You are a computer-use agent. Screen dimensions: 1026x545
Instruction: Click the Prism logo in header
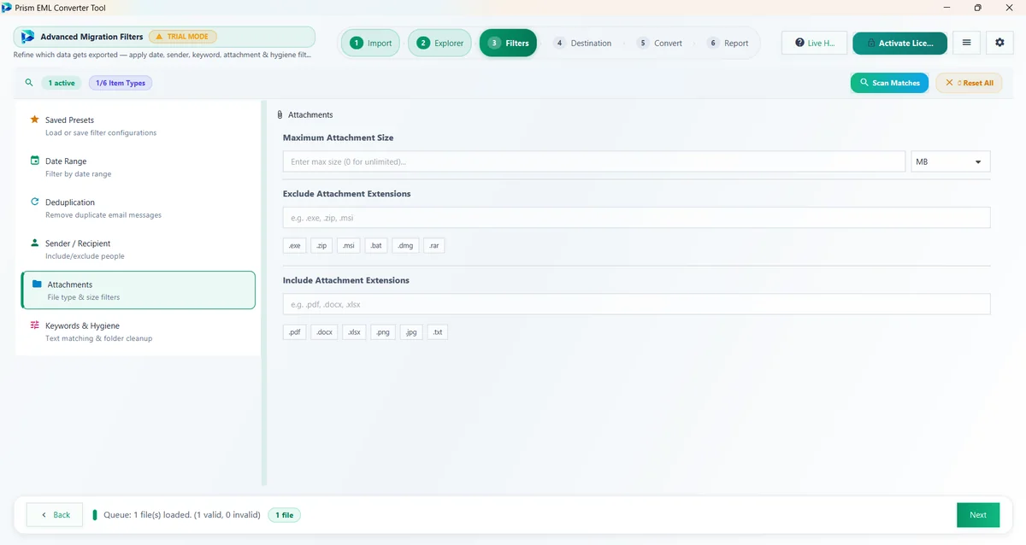[27, 37]
